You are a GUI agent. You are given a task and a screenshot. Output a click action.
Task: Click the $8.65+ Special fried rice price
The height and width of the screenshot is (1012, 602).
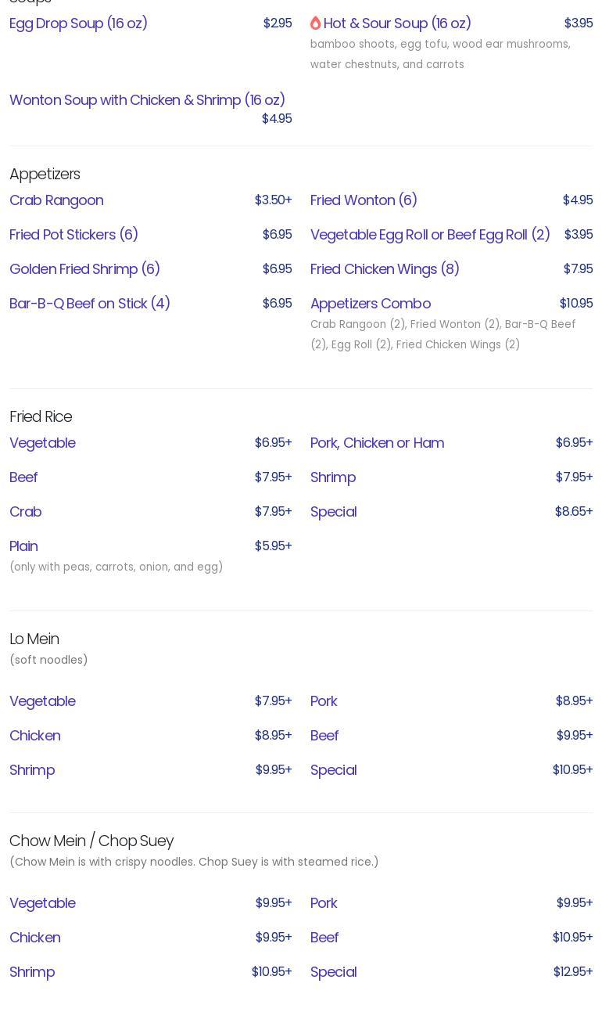[x=574, y=512]
